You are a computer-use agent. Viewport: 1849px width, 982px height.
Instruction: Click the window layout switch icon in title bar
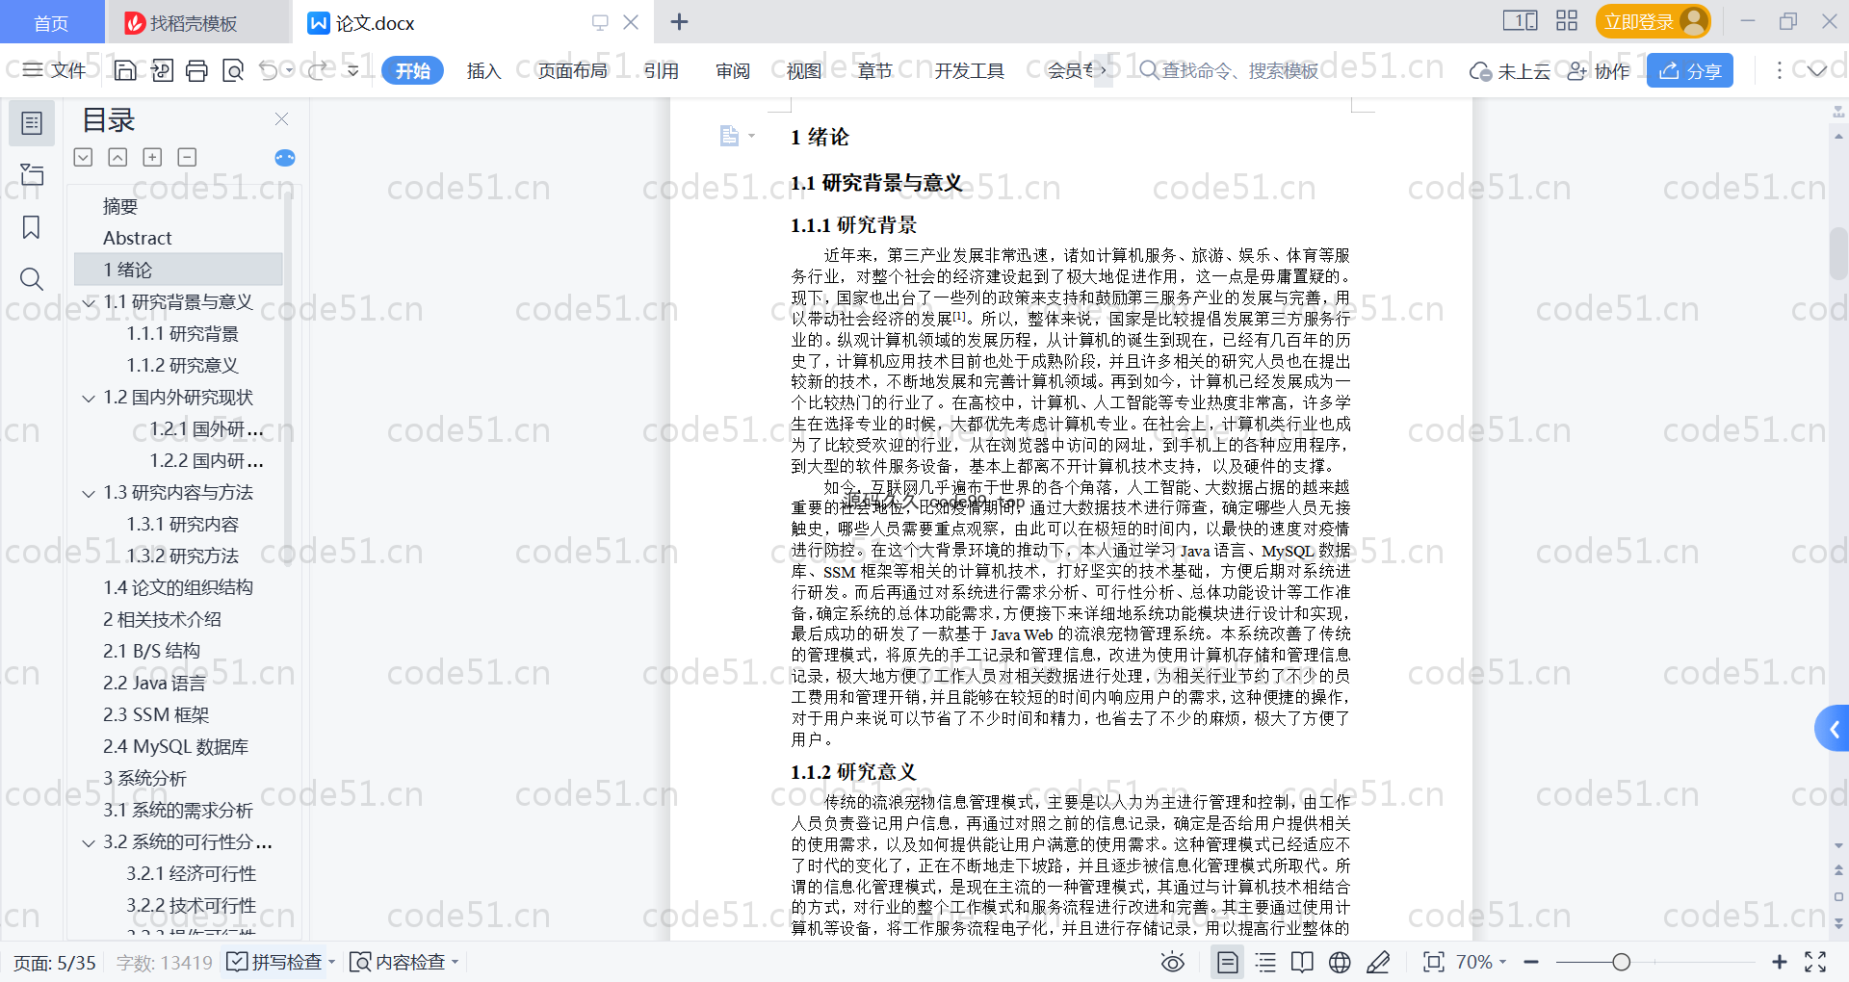click(1521, 21)
